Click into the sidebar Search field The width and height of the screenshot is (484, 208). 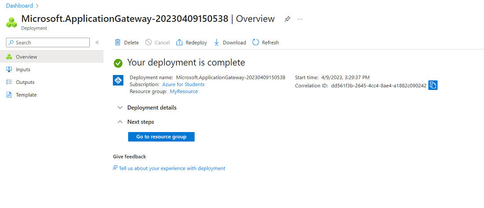tap(51, 43)
